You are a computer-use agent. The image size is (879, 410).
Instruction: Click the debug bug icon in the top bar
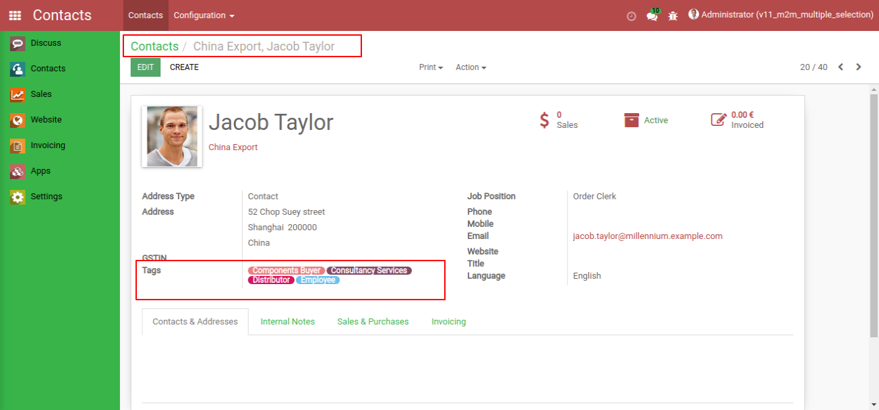tap(673, 15)
